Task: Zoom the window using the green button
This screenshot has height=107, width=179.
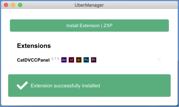Action: click(x=20, y=5)
